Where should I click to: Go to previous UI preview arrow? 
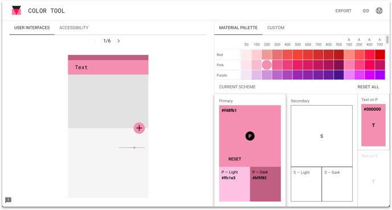point(95,41)
